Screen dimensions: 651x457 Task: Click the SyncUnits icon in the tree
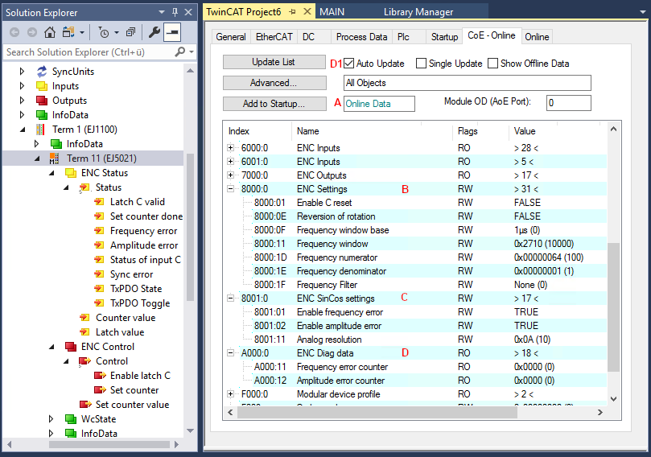42,72
